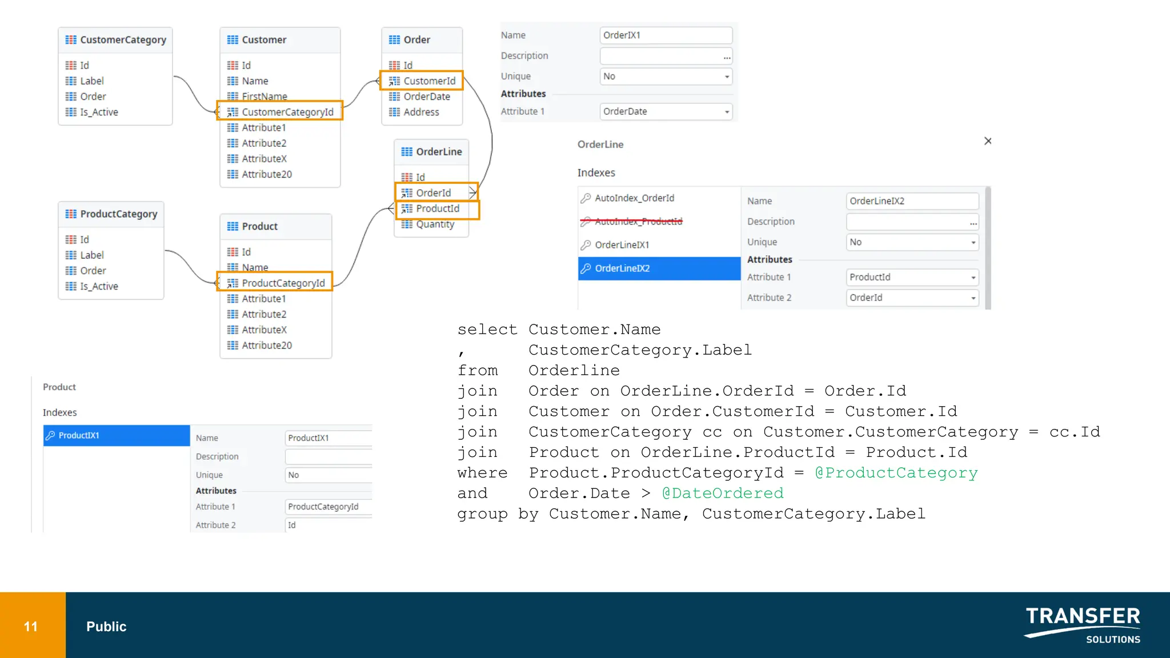1170x658 pixels.
Task: Click the ProductCategory entity table icon
Action: click(x=71, y=214)
